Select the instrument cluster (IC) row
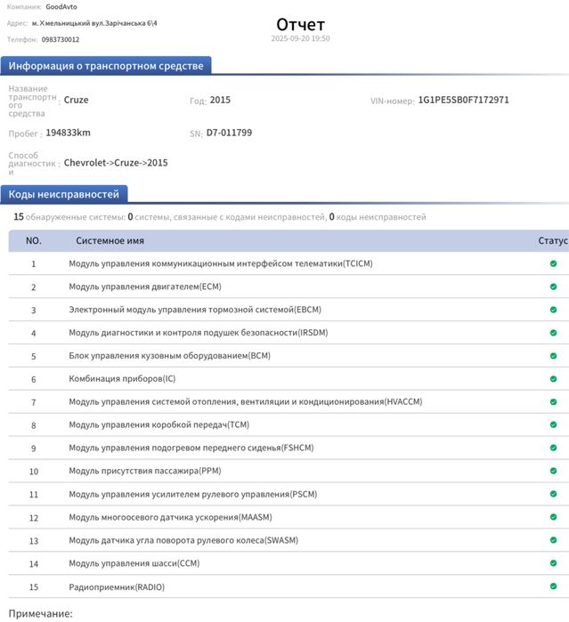This screenshot has height=622, width=569. pos(289,379)
